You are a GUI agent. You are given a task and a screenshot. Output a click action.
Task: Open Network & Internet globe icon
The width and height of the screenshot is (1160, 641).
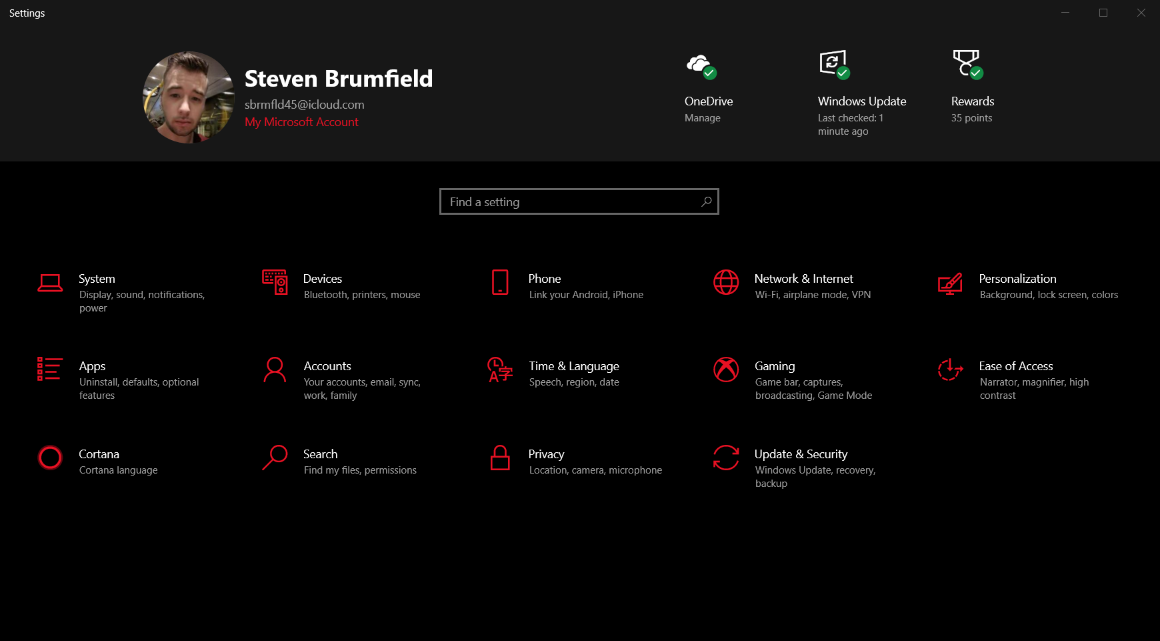point(726,282)
